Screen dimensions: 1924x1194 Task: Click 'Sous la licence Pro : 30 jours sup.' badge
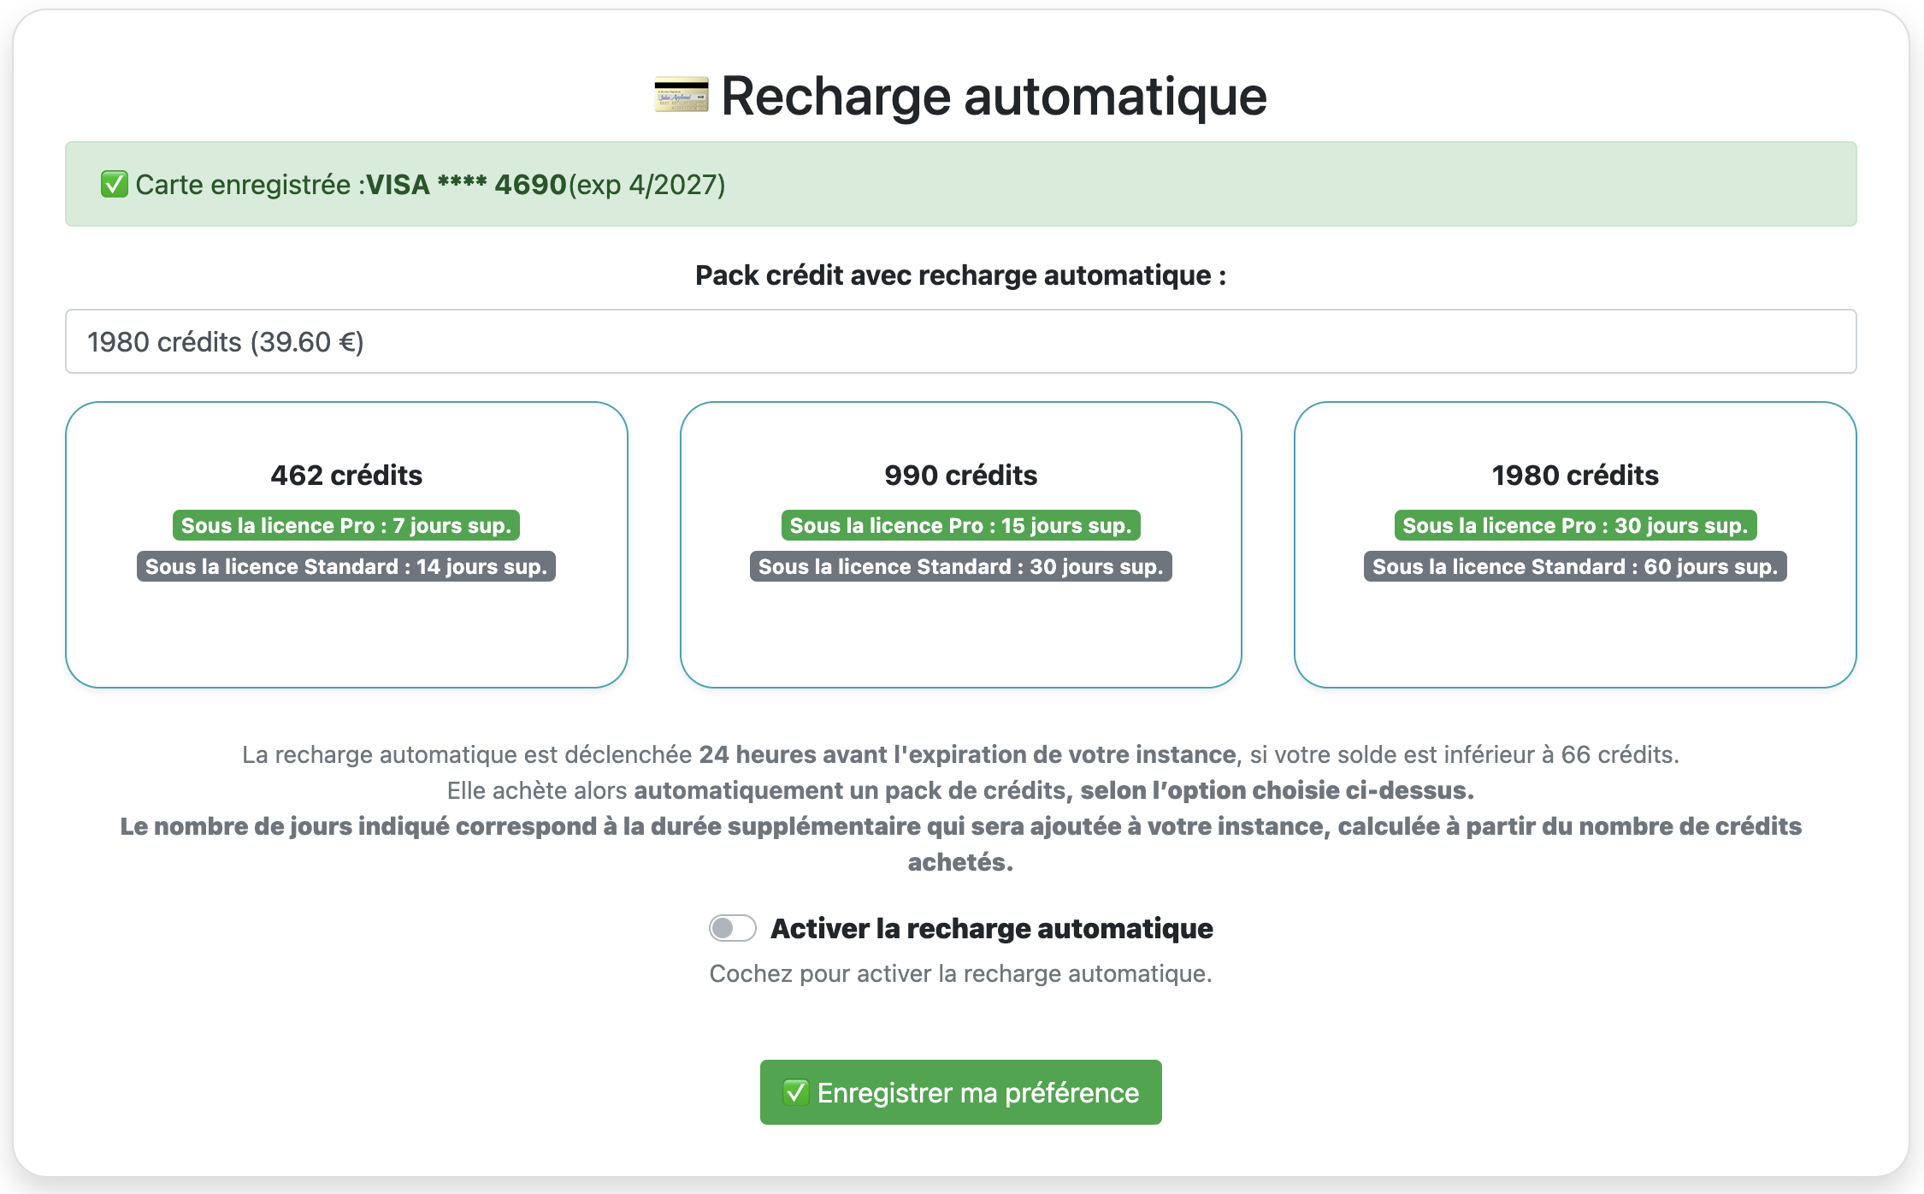tap(1575, 525)
